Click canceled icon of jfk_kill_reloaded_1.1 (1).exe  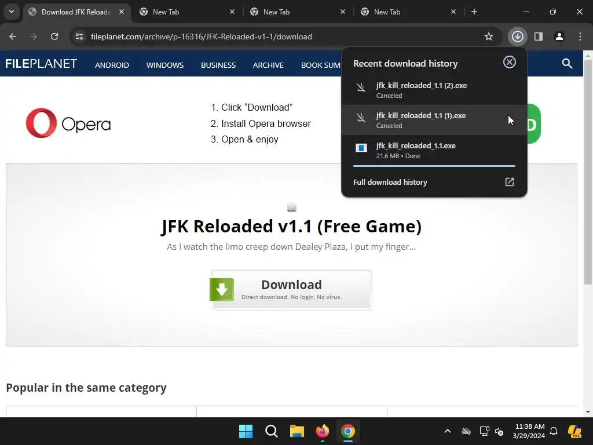tap(361, 118)
